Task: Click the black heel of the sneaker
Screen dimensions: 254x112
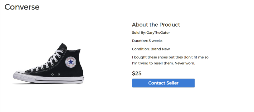Action: point(79,64)
